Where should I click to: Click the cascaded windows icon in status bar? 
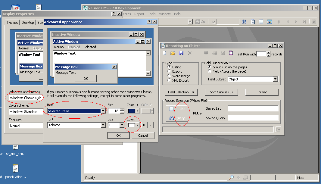[245, 178]
